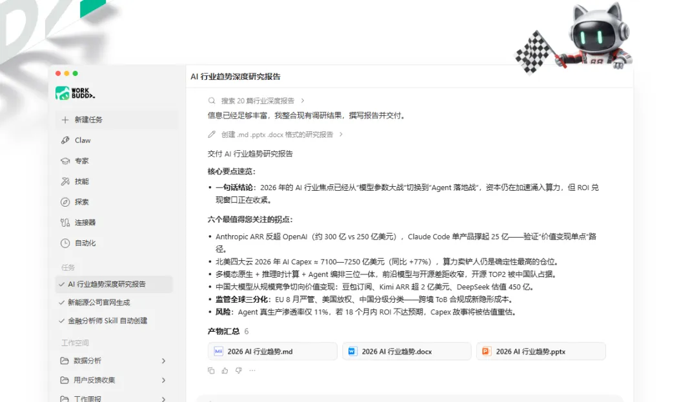Image resolution: width=697 pixels, height=402 pixels.
Task: Click the thumbs down icon
Action: click(x=239, y=370)
